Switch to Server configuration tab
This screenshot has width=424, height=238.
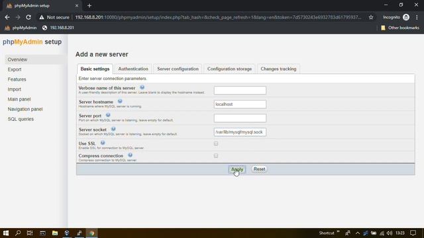pos(178,69)
